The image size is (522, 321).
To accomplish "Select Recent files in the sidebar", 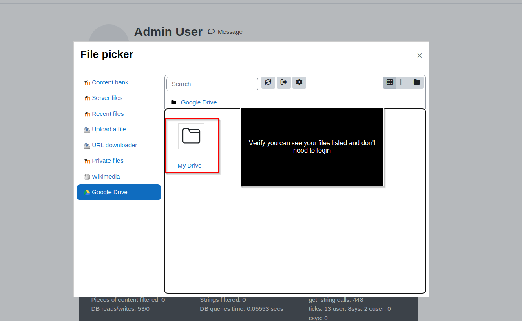I will click(119, 114).
